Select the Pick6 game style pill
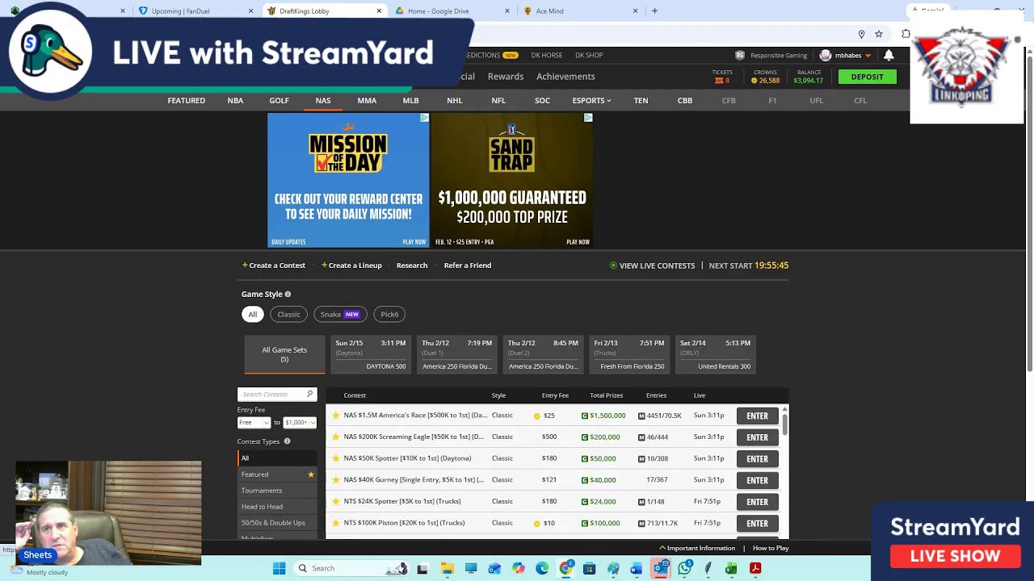1034x581 pixels. click(x=389, y=314)
